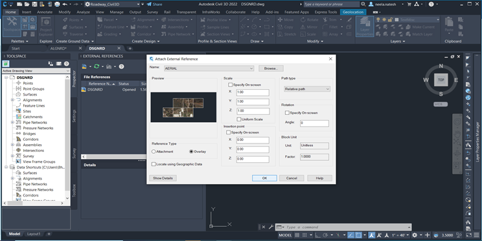Select the Overlay reference type
The image size is (482, 241).
pyautogui.click(x=192, y=151)
